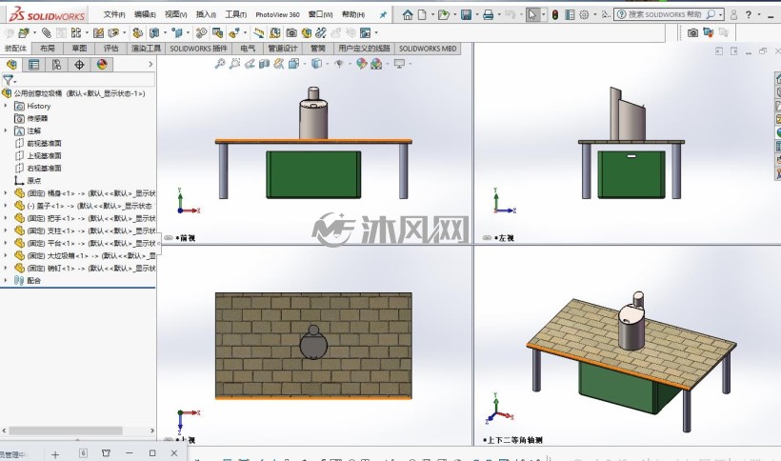
Task: Switch to the 管道设计 tab
Action: pos(283,49)
